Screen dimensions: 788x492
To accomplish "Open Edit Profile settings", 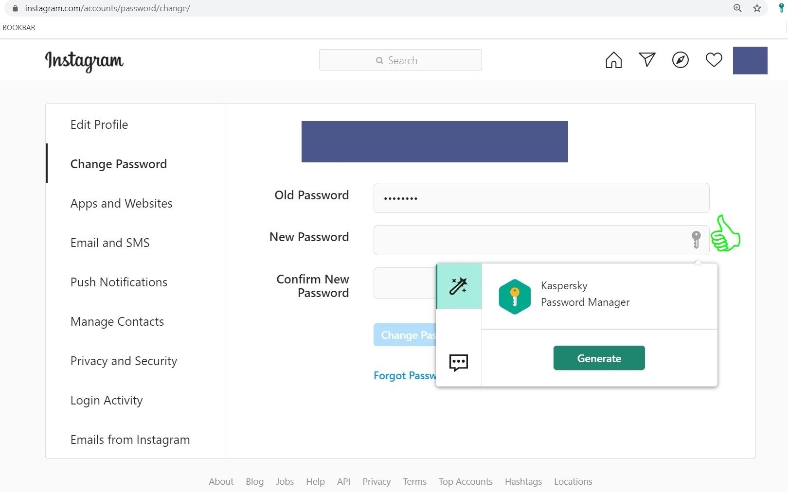I will pyautogui.click(x=99, y=124).
